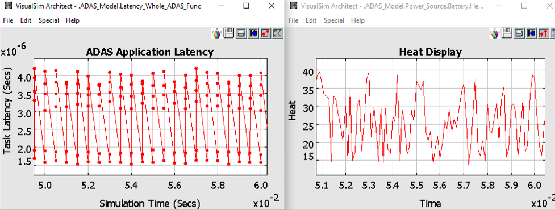Open Special menu in Heat Display window
The width and height of the screenshot is (555, 210).
tap(334, 20)
